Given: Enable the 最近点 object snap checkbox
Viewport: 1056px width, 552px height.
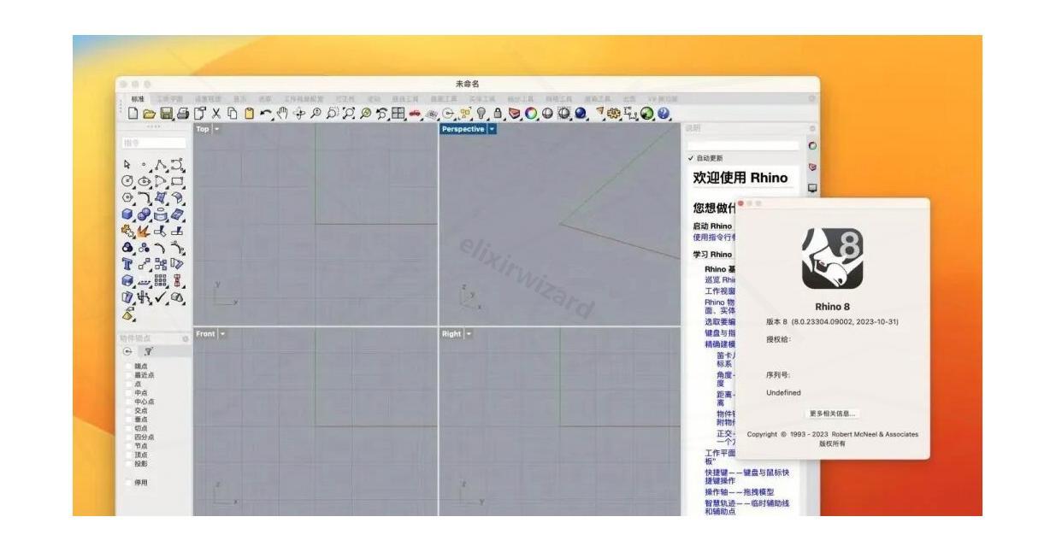Looking at the screenshot, I should 129,374.
